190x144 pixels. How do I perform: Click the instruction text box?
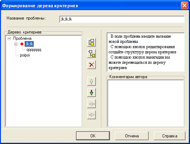click(146, 52)
